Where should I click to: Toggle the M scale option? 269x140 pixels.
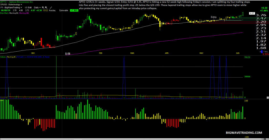266,52
